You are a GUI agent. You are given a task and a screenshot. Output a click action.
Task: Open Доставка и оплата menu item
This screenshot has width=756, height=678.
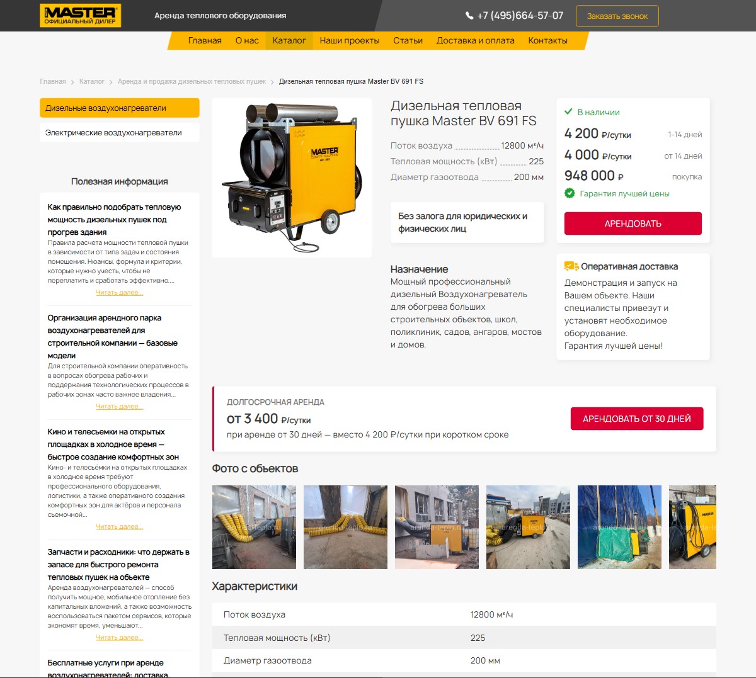476,40
